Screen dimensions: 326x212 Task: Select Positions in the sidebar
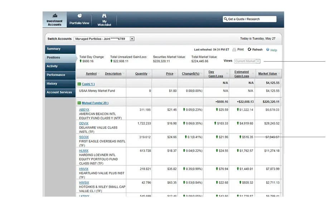(x=60, y=58)
